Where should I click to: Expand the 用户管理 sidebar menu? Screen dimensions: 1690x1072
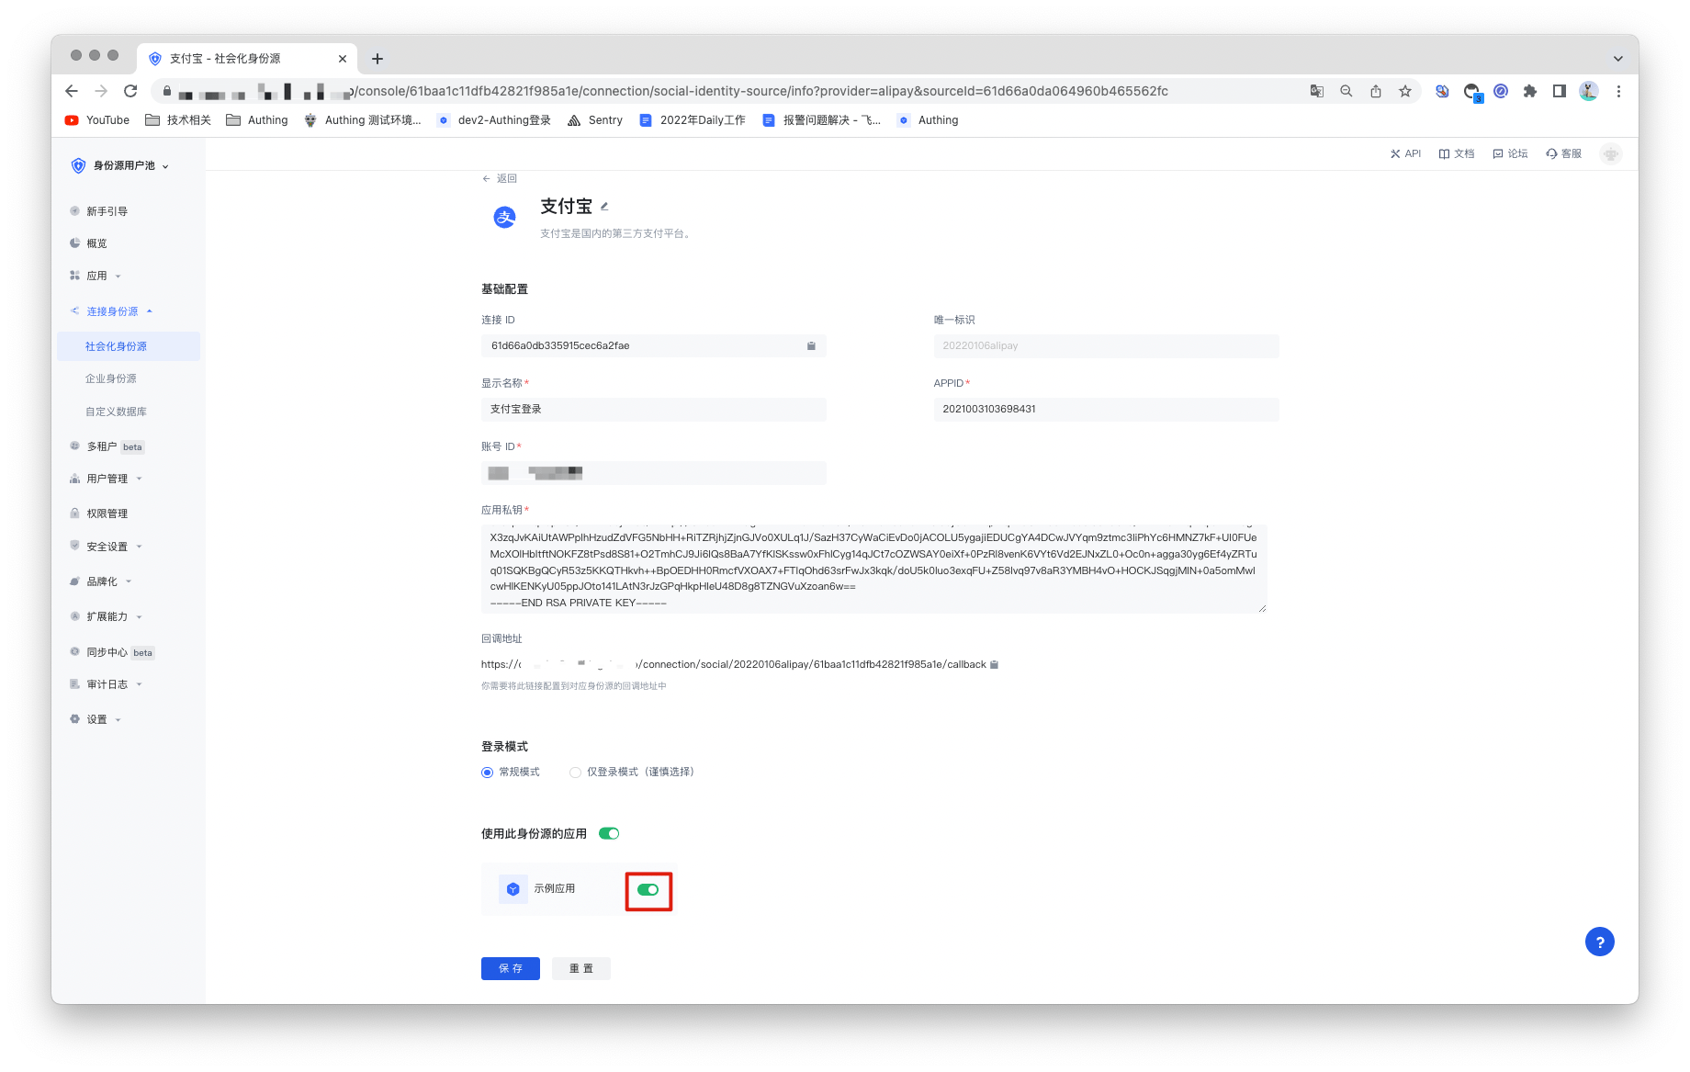point(107,479)
